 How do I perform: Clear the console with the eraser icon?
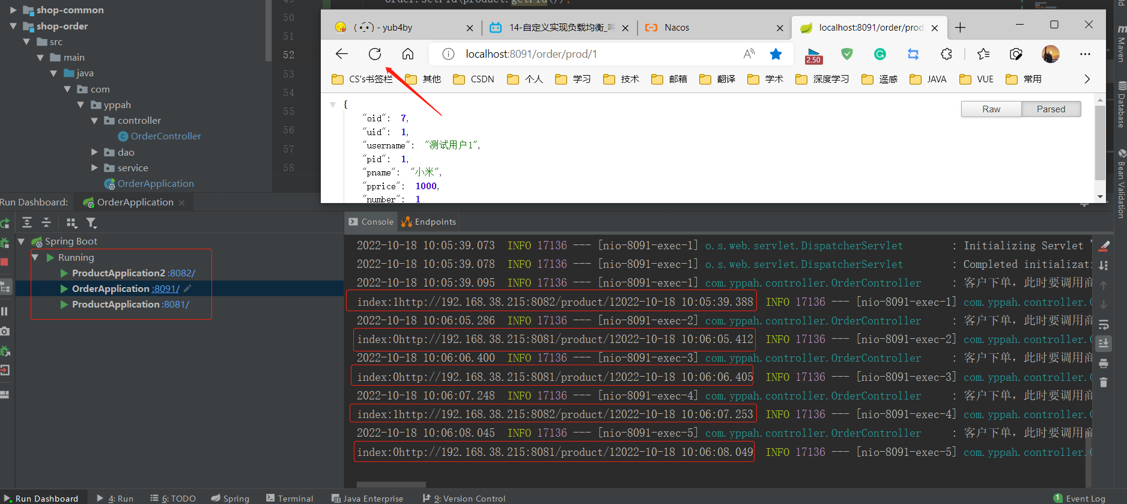pos(1104,246)
